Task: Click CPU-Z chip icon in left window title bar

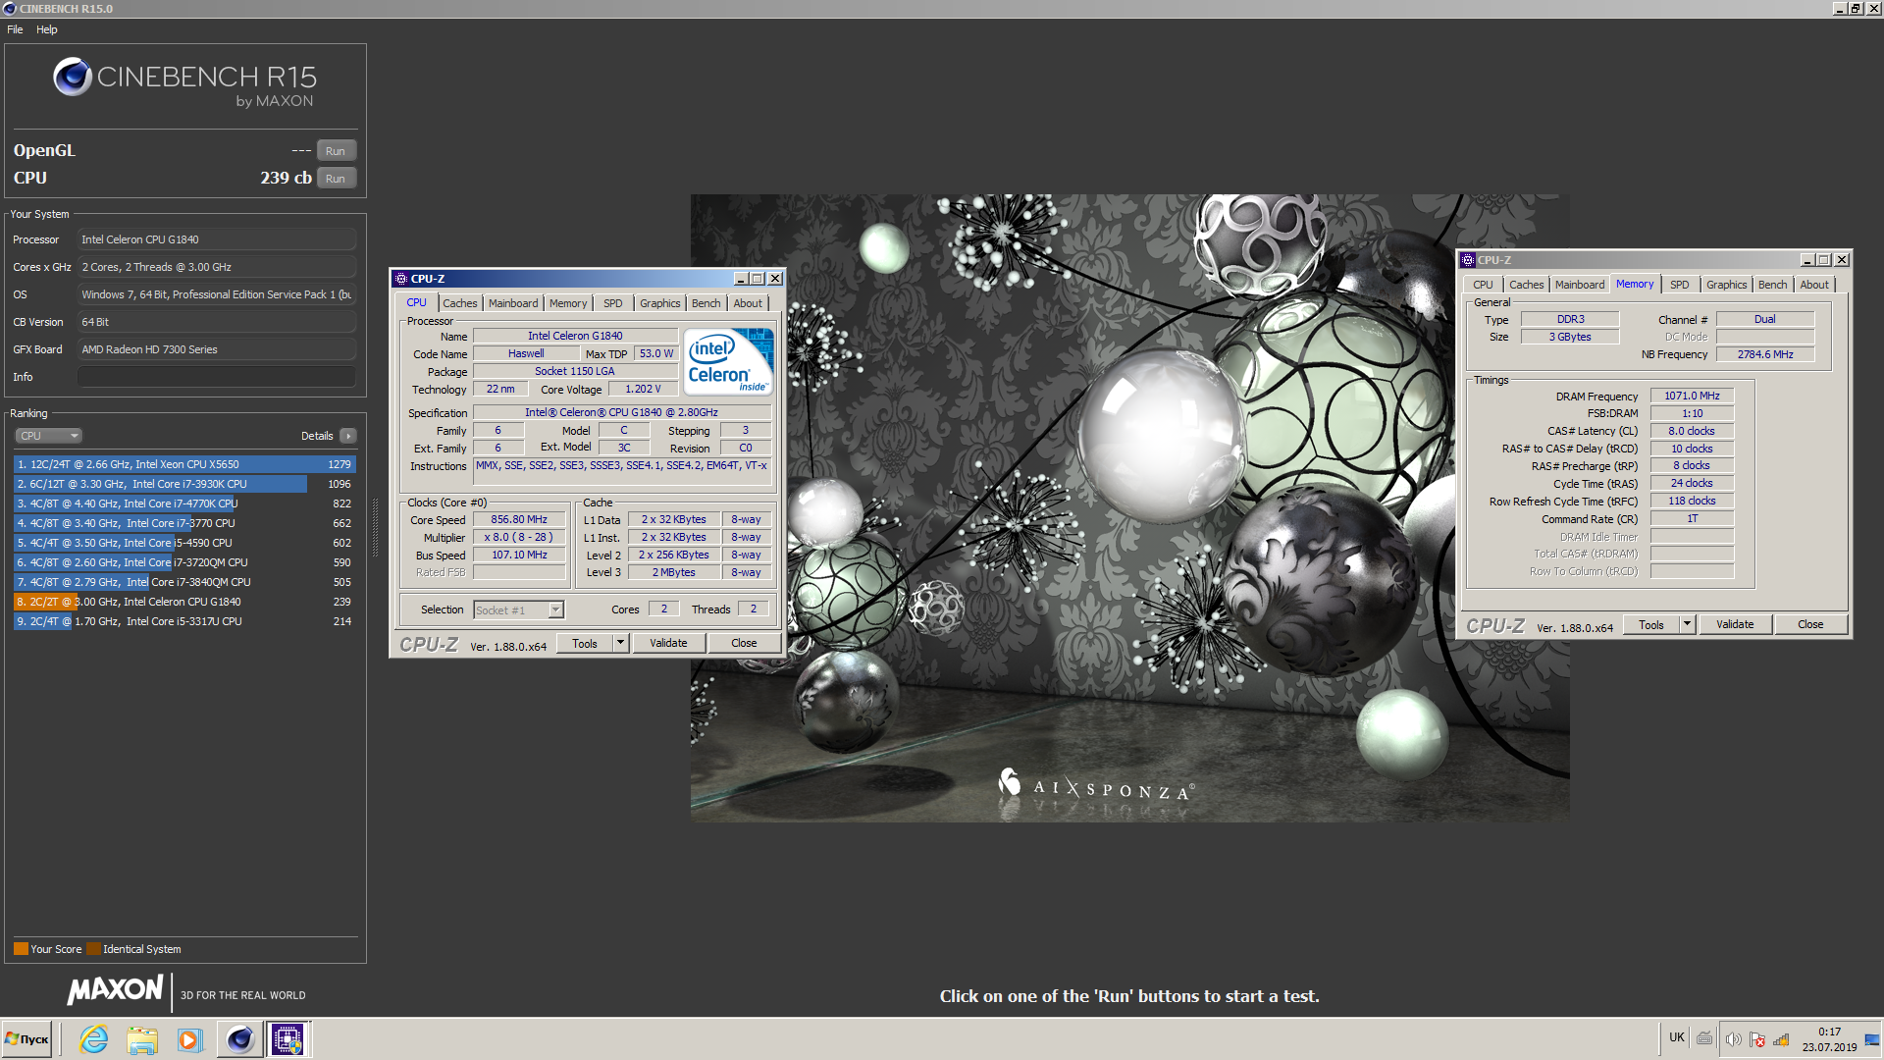Action: pyautogui.click(x=401, y=279)
